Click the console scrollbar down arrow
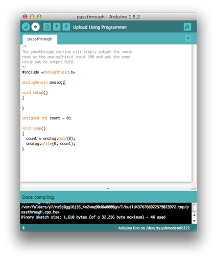Image resolution: width=217 pixels, height=260 pixels. (x=194, y=221)
